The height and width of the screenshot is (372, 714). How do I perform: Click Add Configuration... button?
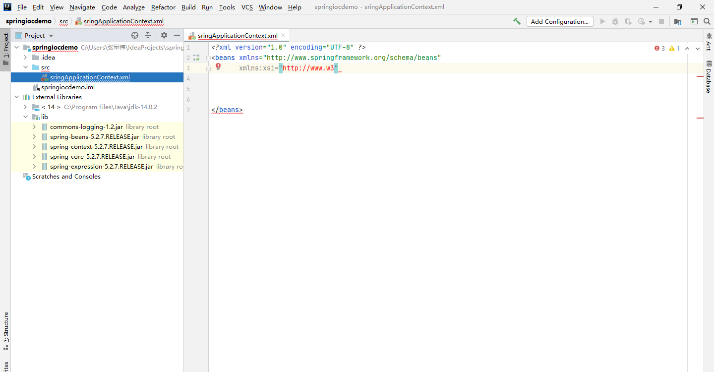coord(560,21)
